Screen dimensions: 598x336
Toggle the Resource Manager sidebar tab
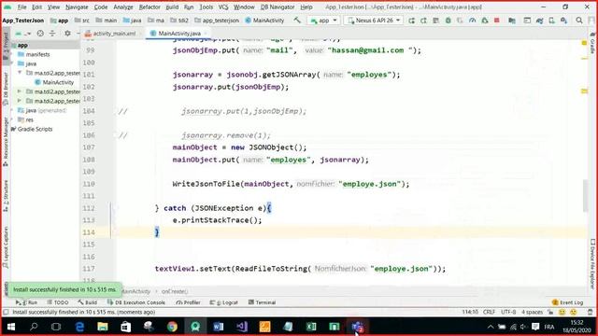[x=6, y=142]
